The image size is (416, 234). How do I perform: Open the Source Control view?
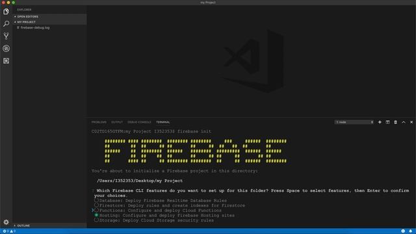click(6, 36)
